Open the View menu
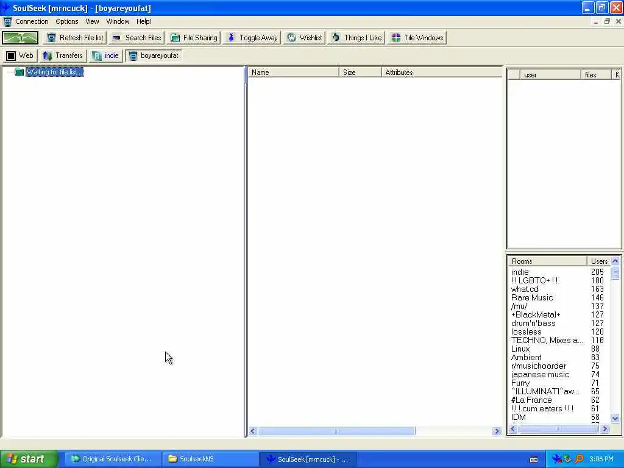Viewport: 624px width, 468px height. pos(92,21)
